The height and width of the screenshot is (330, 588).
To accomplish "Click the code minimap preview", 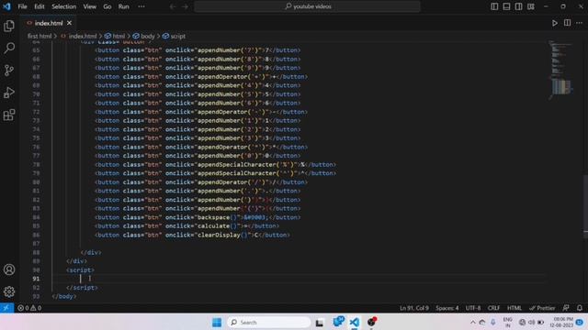I will tap(561, 70).
